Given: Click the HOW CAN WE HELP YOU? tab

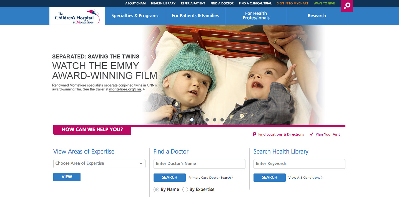Looking at the screenshot, I should tap(92, 130).
